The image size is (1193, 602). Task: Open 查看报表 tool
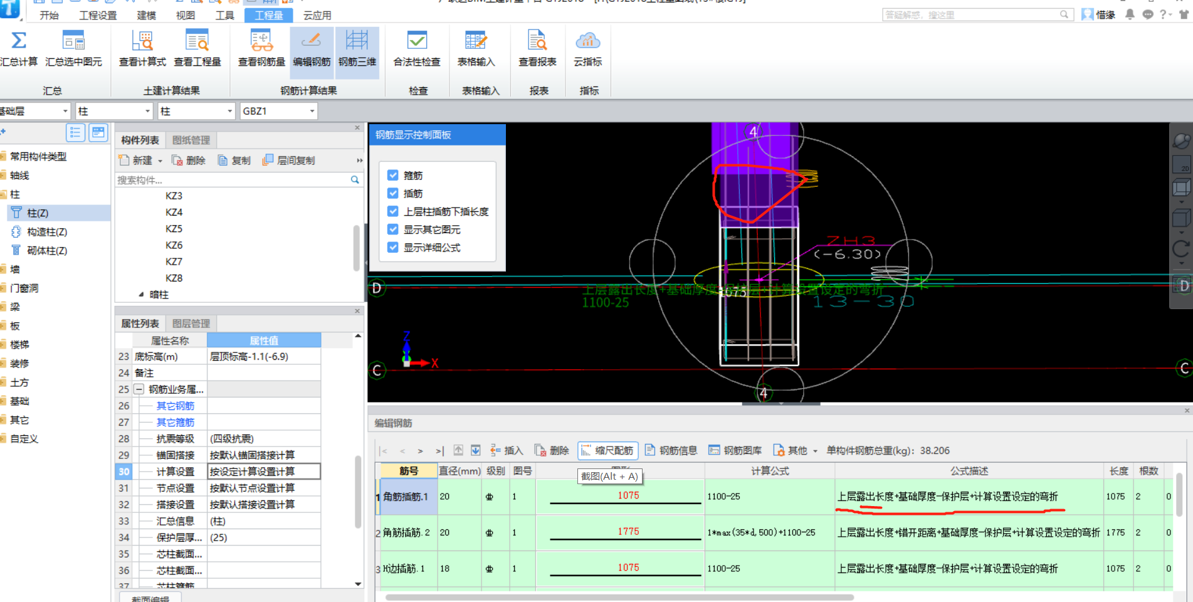pos(537,49)
